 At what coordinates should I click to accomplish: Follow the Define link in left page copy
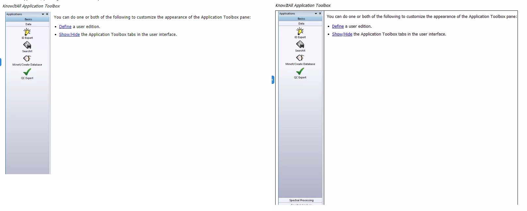[65, 27]
